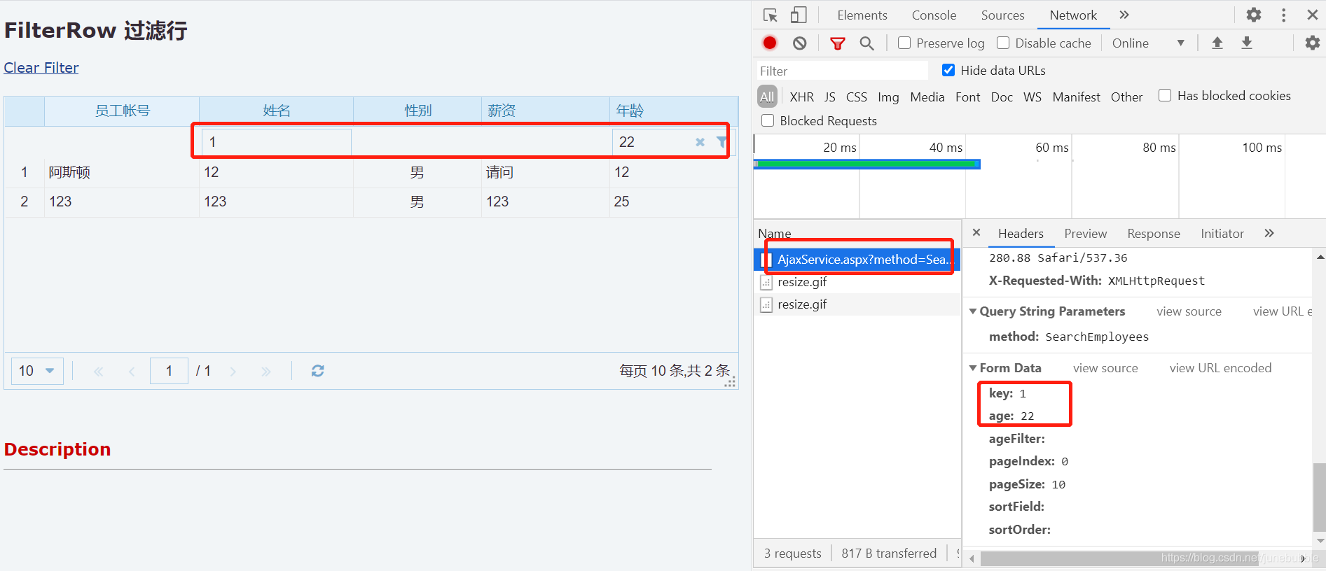Viewport: 1326px width, 571px height.
Task: Enable Disable cache checkbox
Action: click(1003, 43)
